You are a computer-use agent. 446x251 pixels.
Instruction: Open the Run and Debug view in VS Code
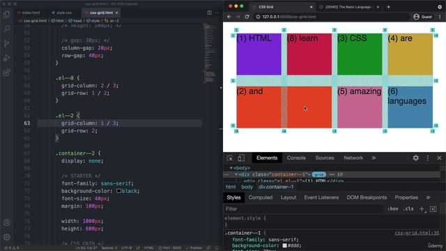(7, 58)
